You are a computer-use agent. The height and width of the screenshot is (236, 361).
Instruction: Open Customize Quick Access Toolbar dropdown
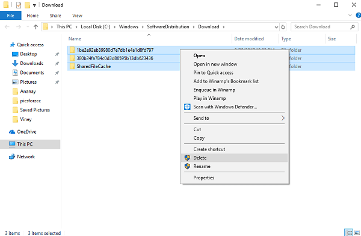pyautogui.click(x=34, y=5)
